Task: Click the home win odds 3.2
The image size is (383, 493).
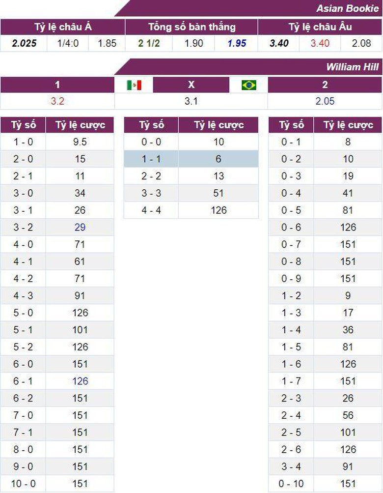Action: [57, 101]
